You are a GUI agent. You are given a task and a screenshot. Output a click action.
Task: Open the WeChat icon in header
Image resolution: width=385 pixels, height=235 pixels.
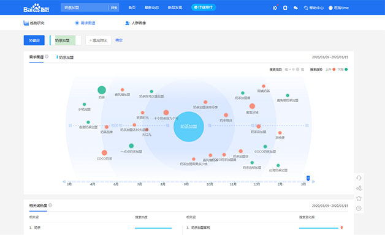[295, 8]
